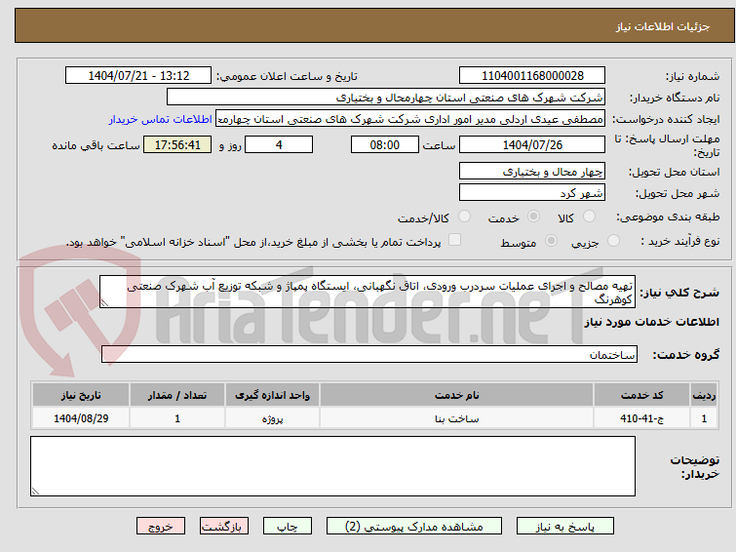736x552 pixels.
Task: Open اطلاعات تماس خریدار link
Action: (x=161, y=119)
